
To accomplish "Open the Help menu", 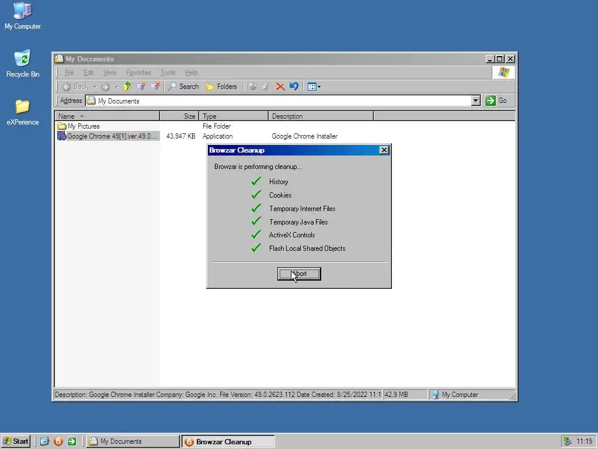I will [191, 72].
